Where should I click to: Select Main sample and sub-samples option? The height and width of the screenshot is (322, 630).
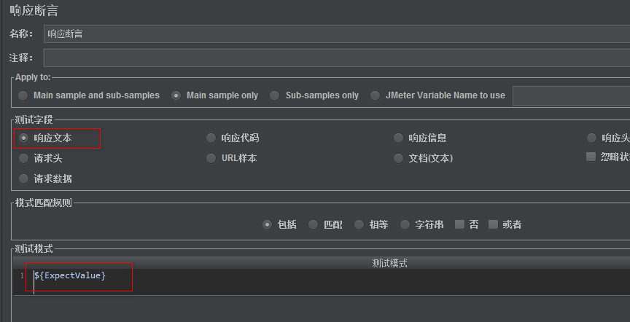click(24, 95)
